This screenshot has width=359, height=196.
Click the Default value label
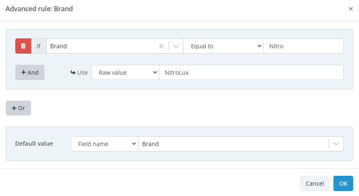[34, 144]
